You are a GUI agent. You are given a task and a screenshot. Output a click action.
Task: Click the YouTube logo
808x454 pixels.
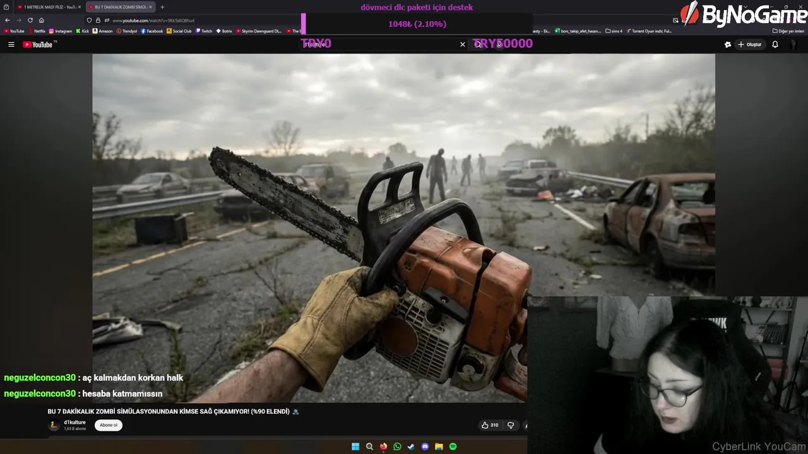(x=39, y=45)
